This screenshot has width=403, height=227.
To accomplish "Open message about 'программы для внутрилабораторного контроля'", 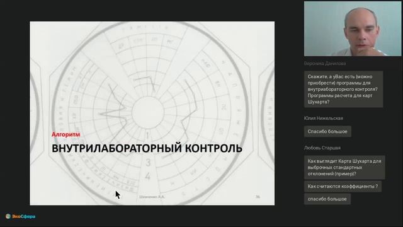I will point(343,89).
